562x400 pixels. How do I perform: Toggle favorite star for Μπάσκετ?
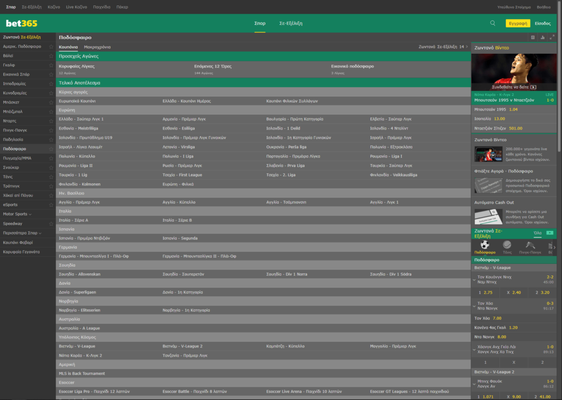(x=51, y=103)
